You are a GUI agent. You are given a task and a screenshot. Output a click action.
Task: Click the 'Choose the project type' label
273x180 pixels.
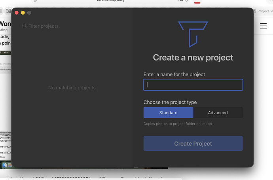(170, 102)
